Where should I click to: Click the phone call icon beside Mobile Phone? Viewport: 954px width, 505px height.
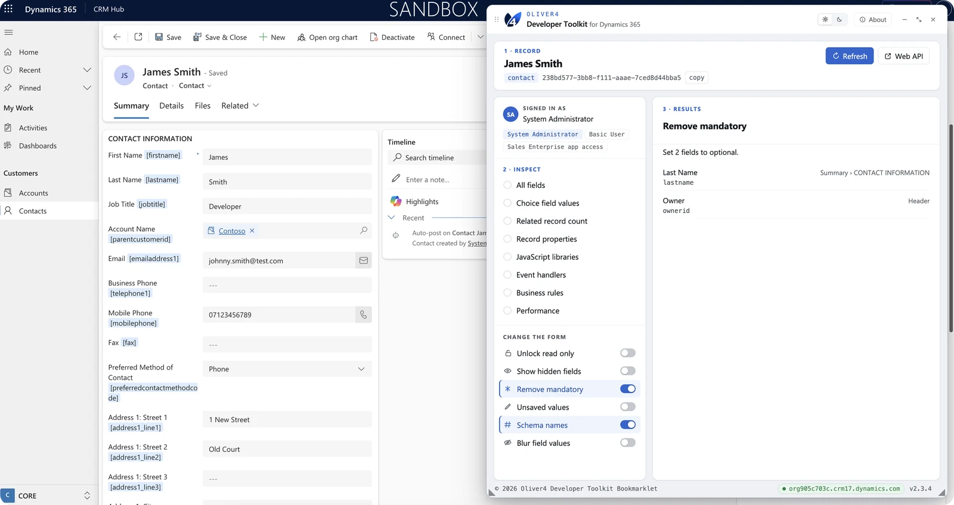click(x=363, y=315)
